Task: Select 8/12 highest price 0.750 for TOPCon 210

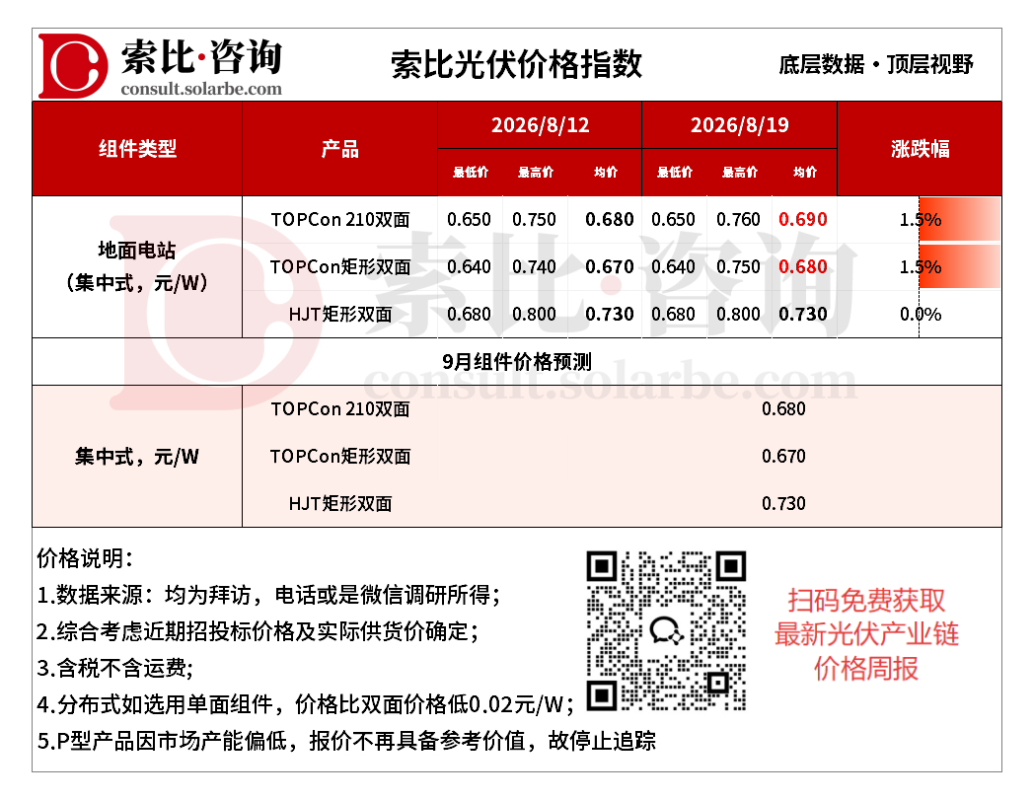Action: [535, 220]
